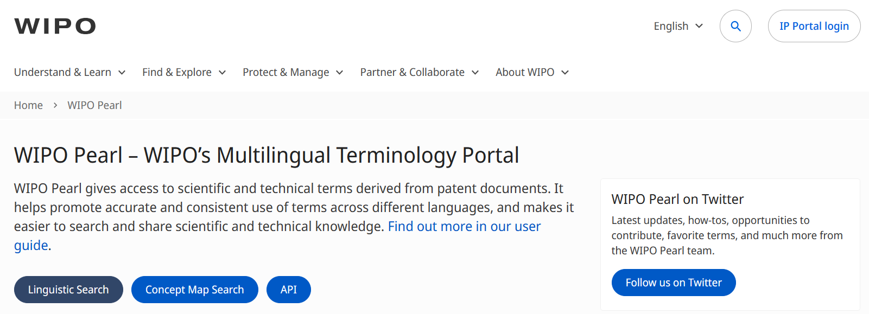Open the search magnifier icon
869x314 pixels.
click(735, 26)
